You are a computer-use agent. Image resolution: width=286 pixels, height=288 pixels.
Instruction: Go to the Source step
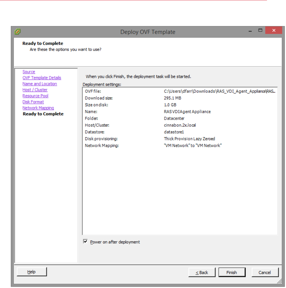tap(29, 72)
